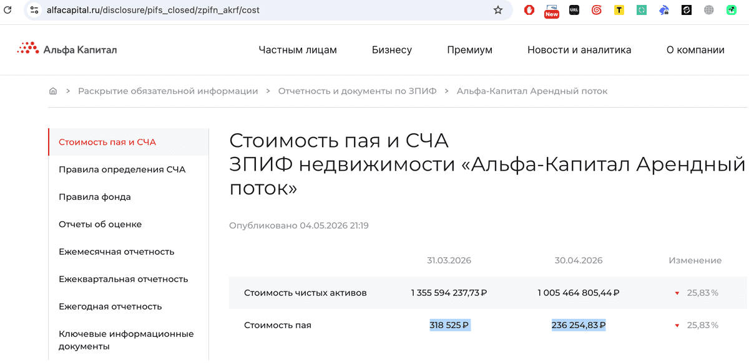Open the Частным лицам menu
The width and height of the screenshot is (749, 363).
click(298, 50)
